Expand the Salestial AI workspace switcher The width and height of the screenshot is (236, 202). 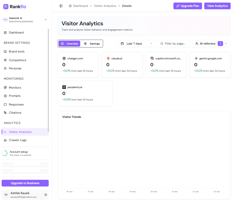tap(25, 20)
